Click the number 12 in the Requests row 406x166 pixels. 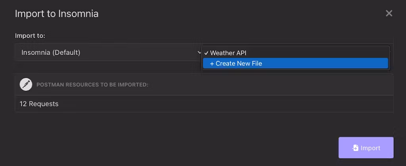[23, 104]
